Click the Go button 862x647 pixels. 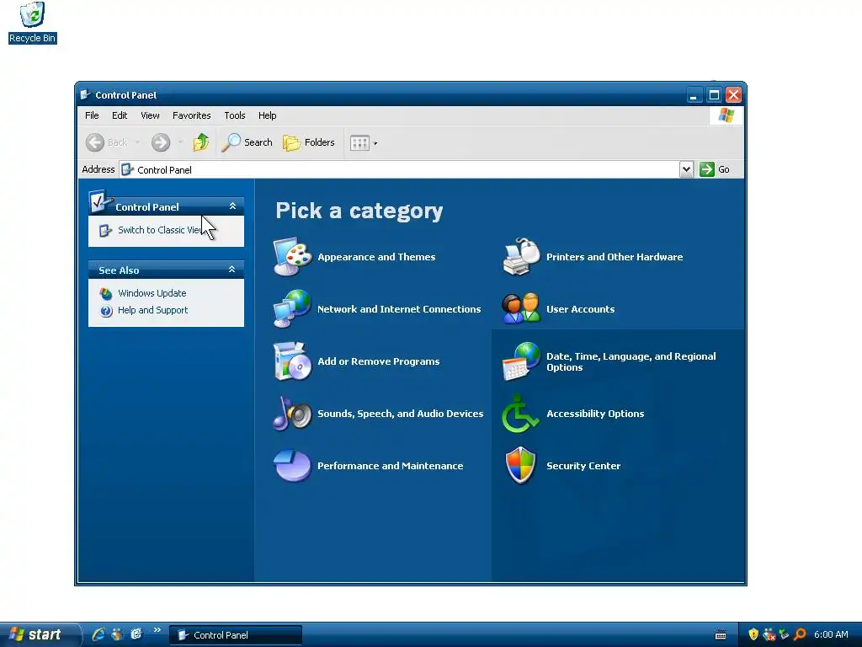click(x=715, y=169)
